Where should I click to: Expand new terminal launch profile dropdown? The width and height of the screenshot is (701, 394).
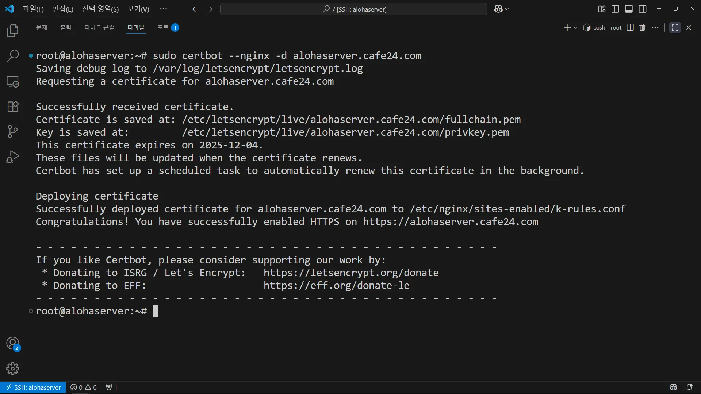pos(575,28)
